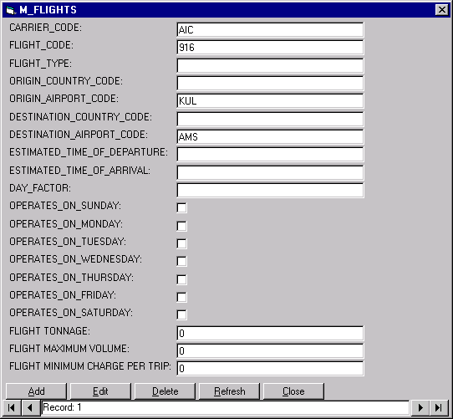The height and width of the screenshot is (419, 453).
Task: Focus the CARRIER_CODE field containing AIC
Action: coord(270,30)
